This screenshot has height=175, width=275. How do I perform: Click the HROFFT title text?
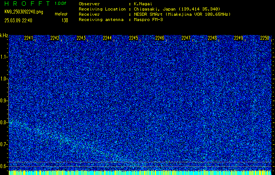point(28,3)
